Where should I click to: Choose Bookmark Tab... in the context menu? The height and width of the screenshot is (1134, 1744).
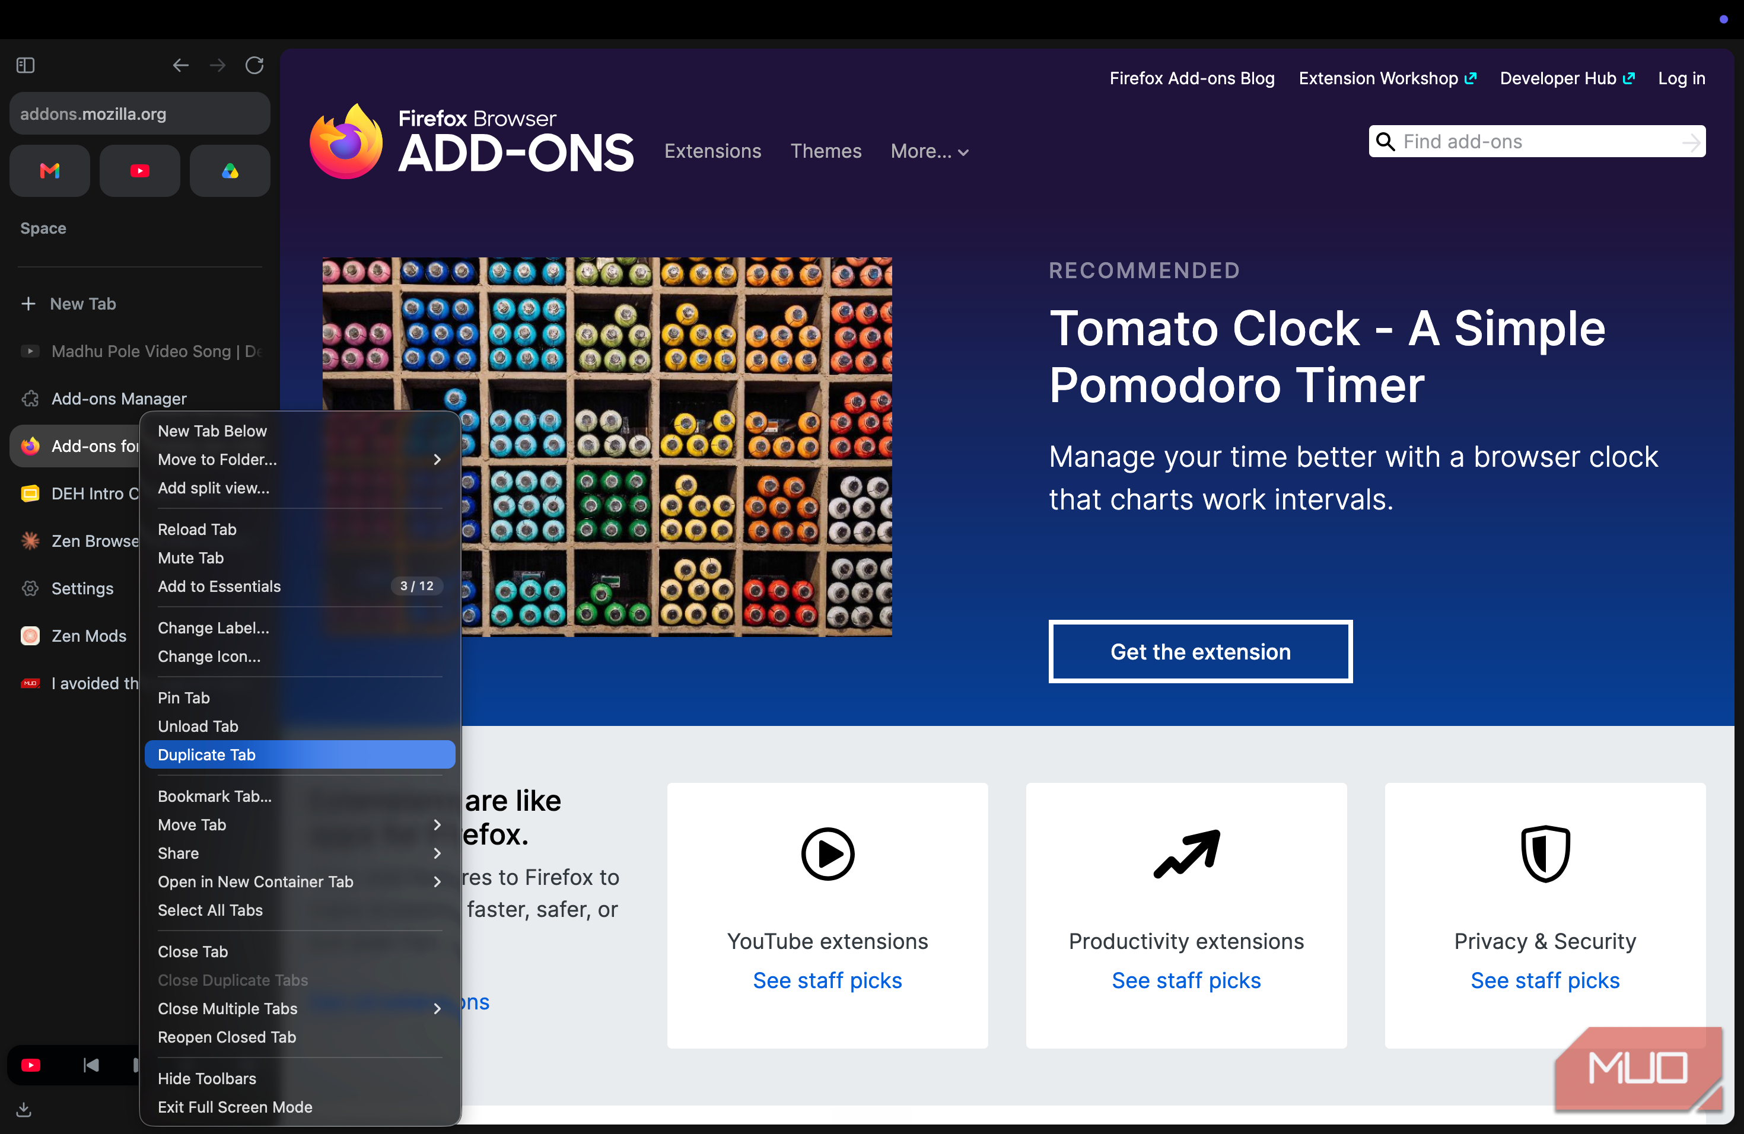pos(300,797)
